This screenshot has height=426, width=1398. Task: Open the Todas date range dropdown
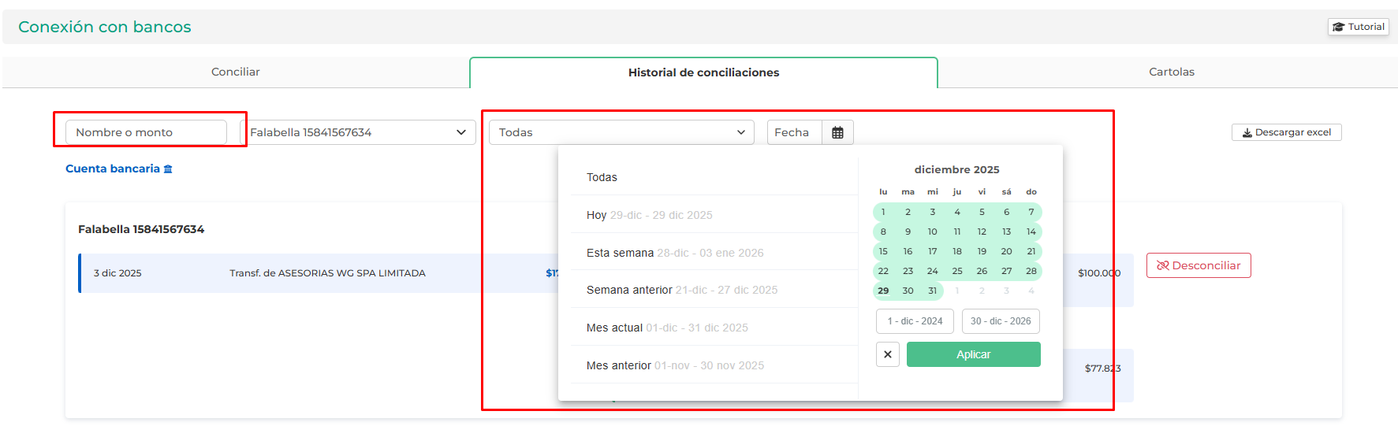621,132
